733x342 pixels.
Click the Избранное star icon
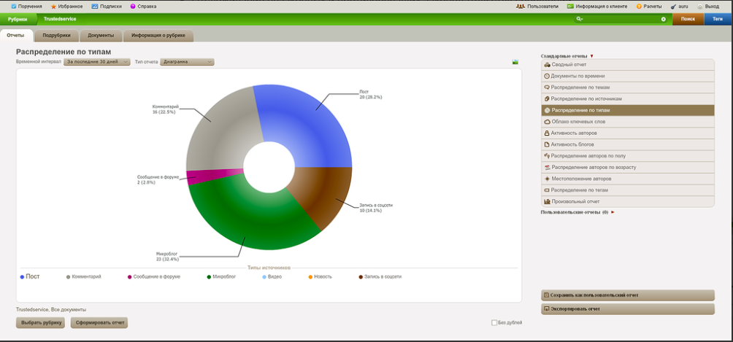click(54, 7)
